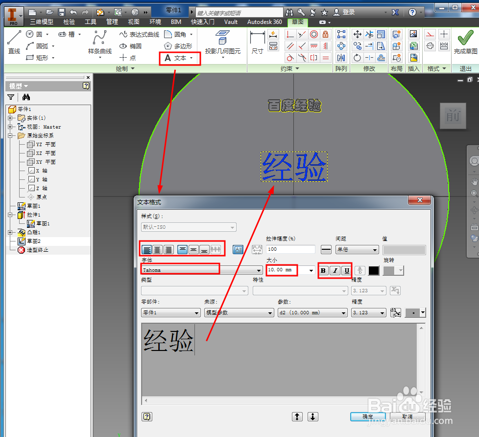
Task: Click the 确定 (OK) button
Action: tap(368, 416)
